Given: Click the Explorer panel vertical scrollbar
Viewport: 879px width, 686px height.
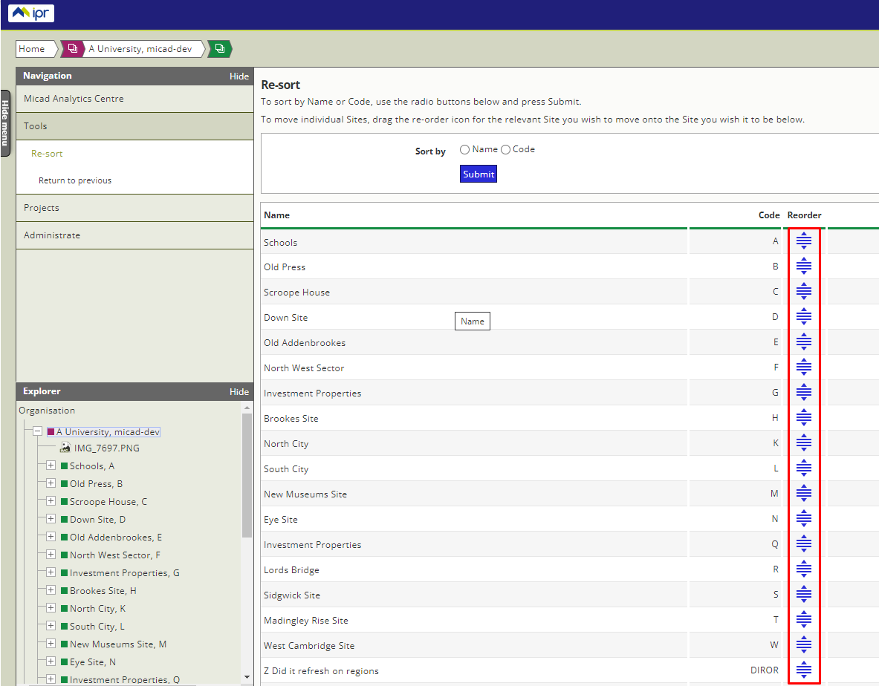Looking at the screenshot, I should [247, 475].
